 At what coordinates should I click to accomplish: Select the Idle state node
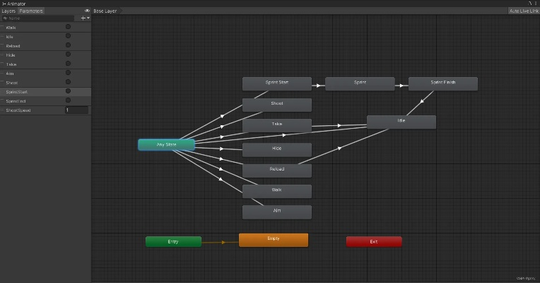(401, 122)
